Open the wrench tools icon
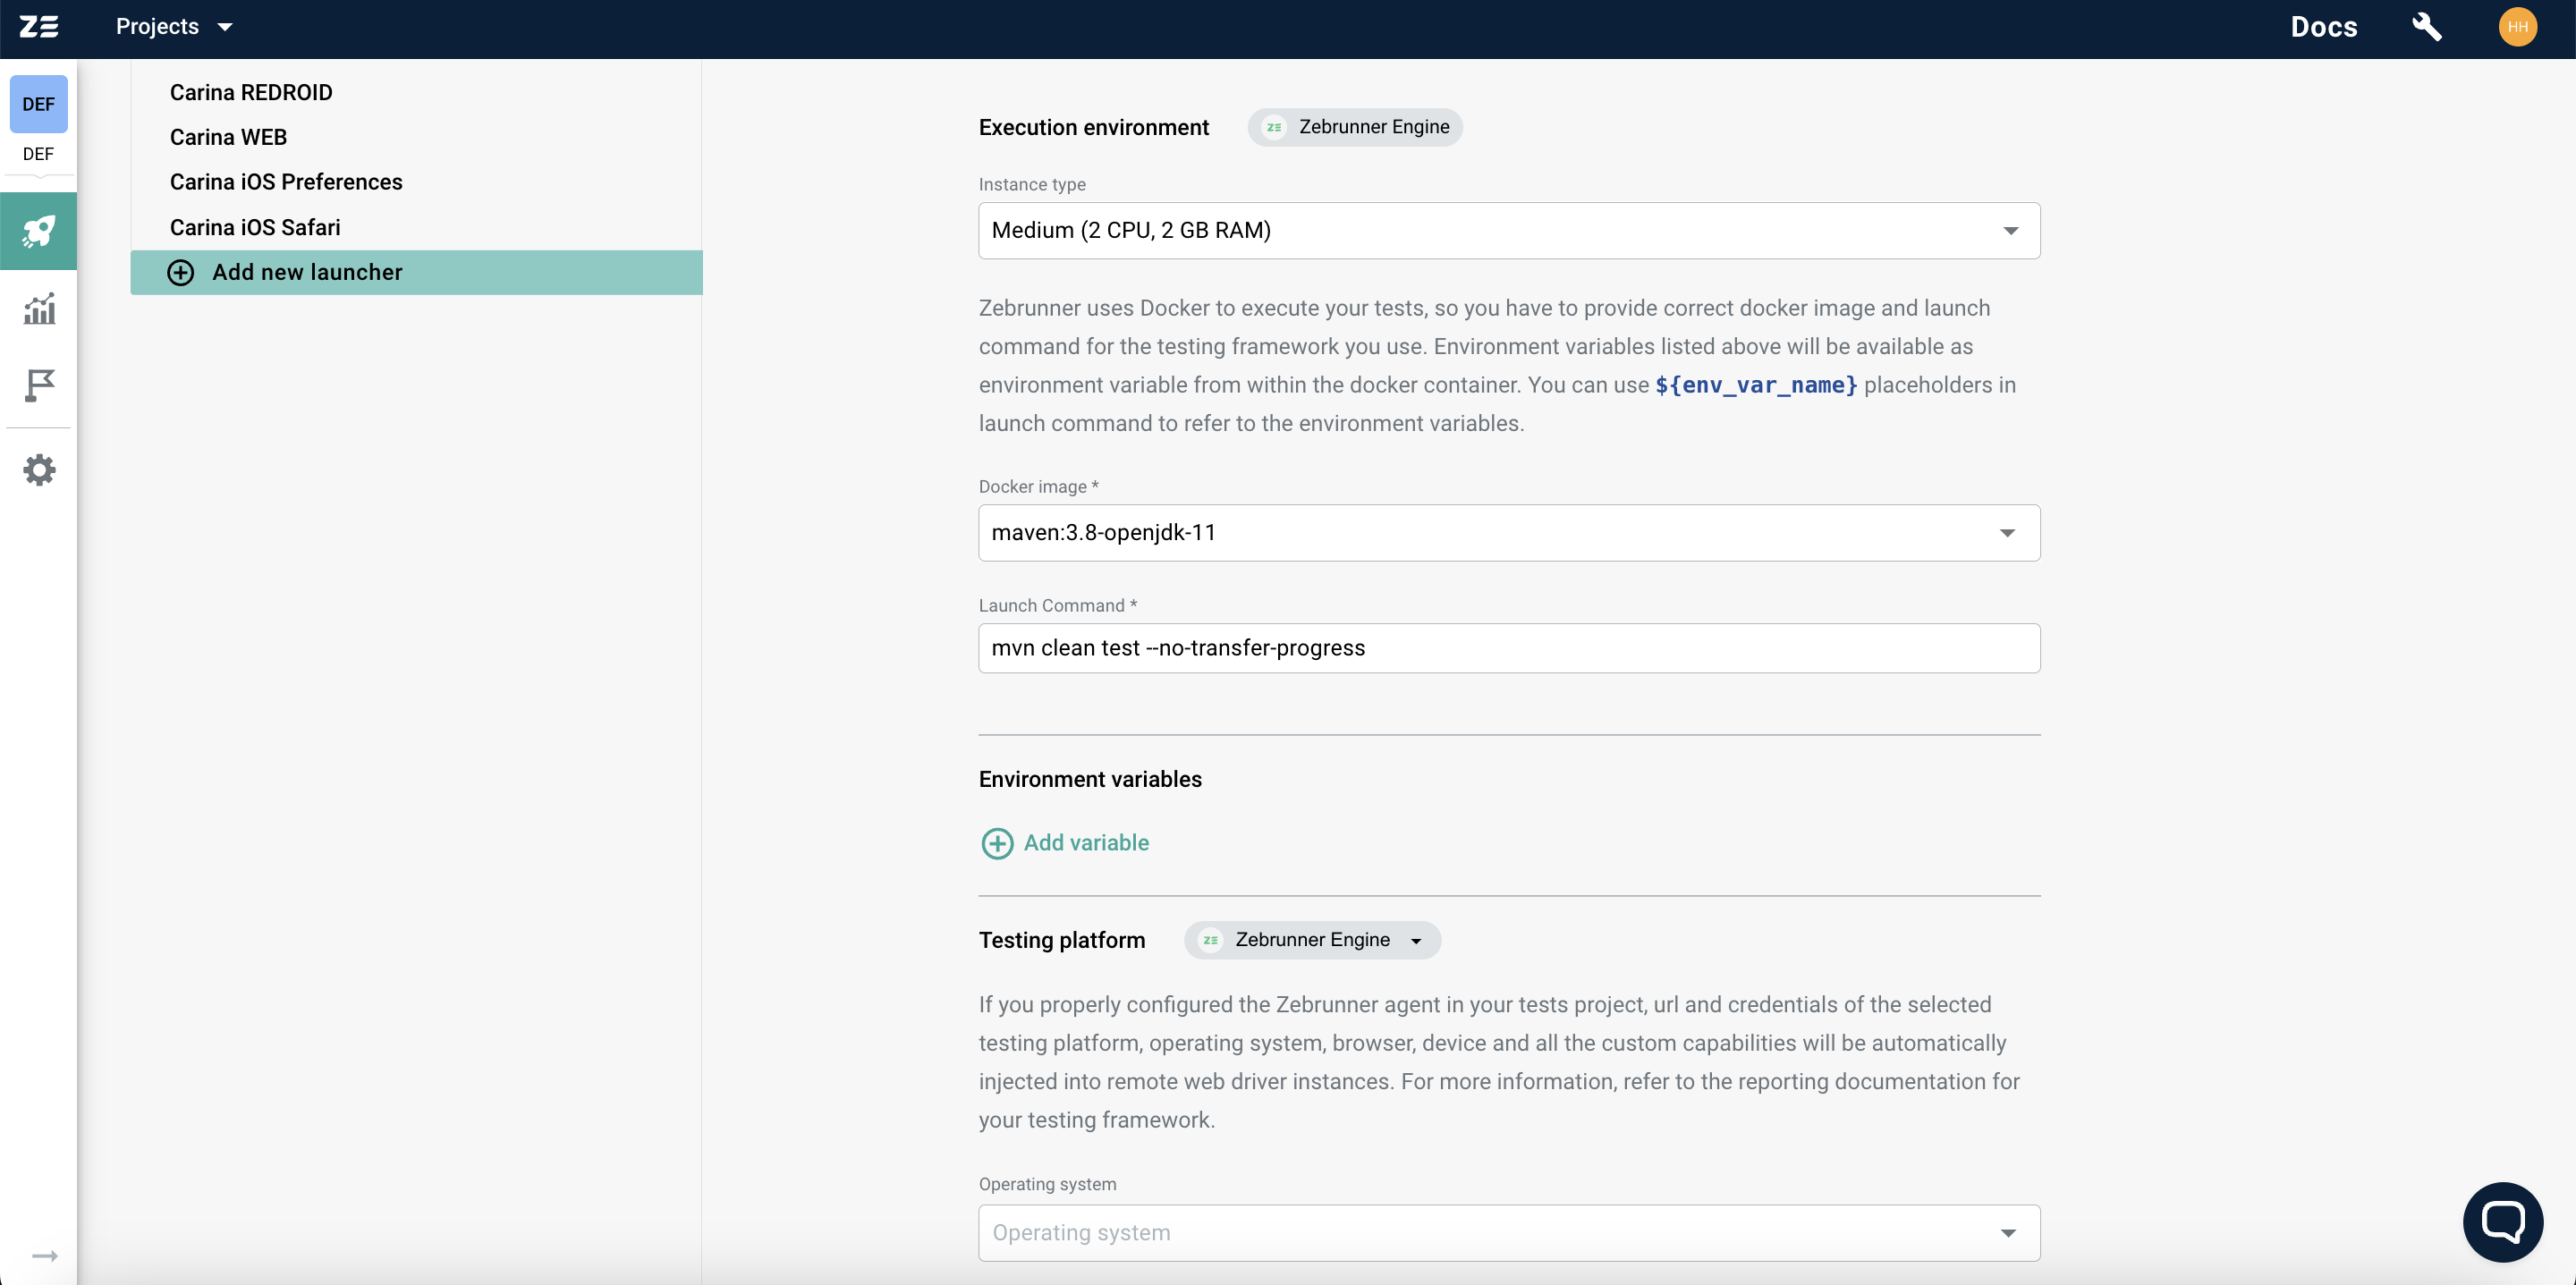The height and width of the screenshot is (1285, 2576). coord(2427,27)
